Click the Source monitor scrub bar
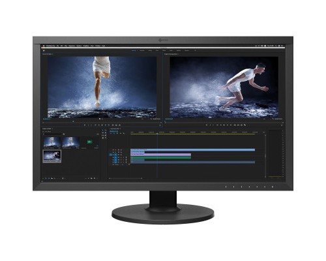 pos(102,123)
